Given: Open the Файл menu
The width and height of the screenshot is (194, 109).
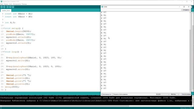Looking at the screenshot, I should click(x=2, y=4).
